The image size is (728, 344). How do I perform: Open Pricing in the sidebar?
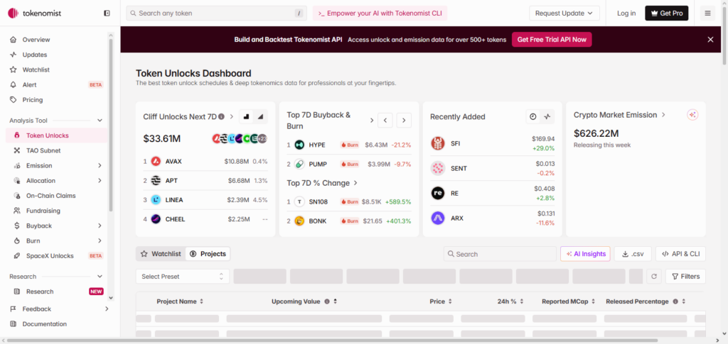click(x=56, y=99)
